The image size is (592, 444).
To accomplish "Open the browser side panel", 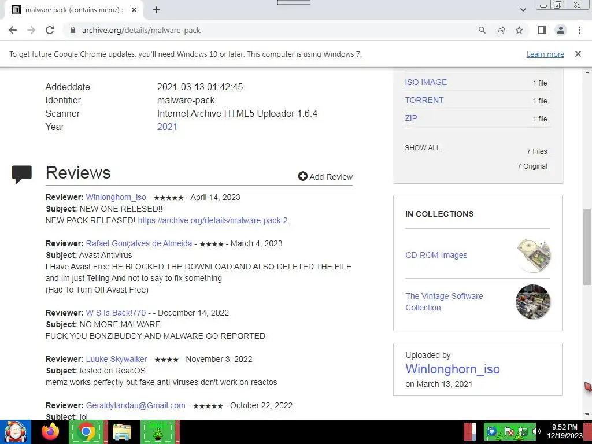I will tap(542, 30).
